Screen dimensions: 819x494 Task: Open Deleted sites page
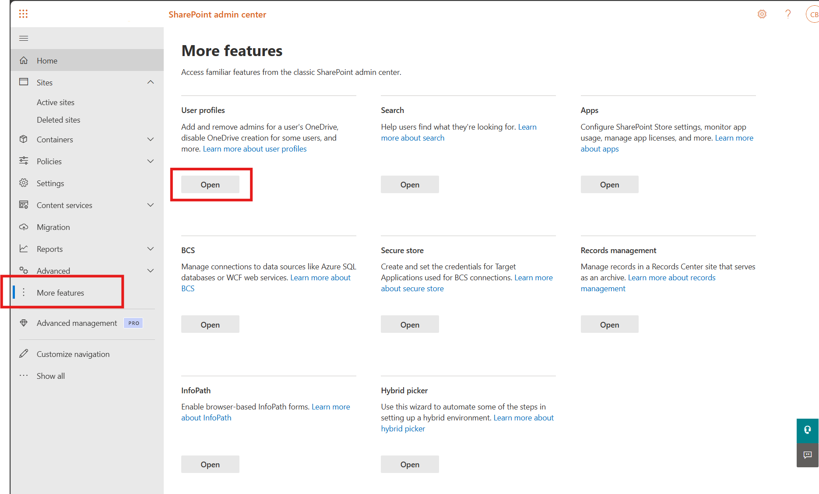point(59,120)
